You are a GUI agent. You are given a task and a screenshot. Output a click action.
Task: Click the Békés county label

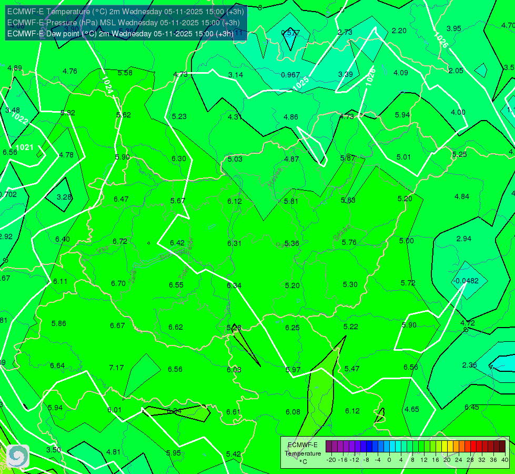(x=341, y=233)
